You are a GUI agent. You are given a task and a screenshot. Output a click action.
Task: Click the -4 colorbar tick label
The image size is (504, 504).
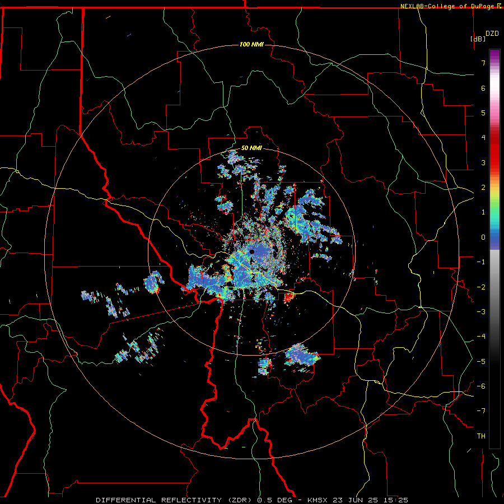(x=481, y=337)
